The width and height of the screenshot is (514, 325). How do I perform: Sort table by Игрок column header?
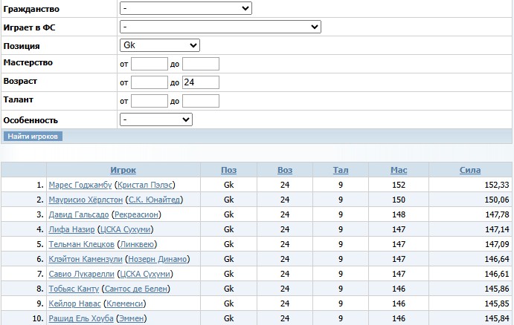(123, 170)
